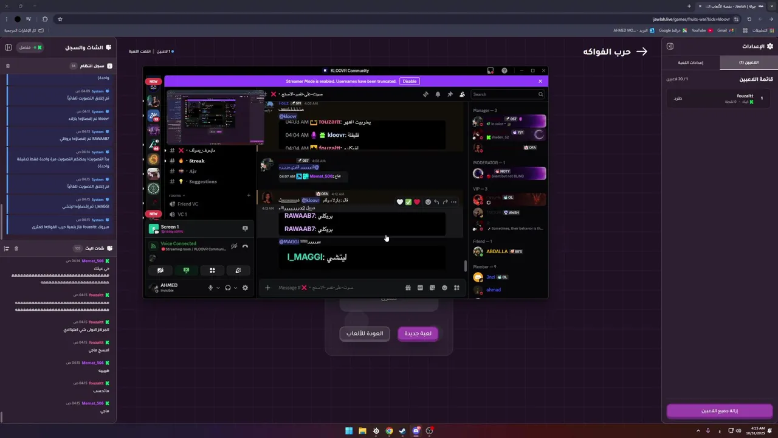Turn on camera in Discord voice panel

tap(160, 270)
